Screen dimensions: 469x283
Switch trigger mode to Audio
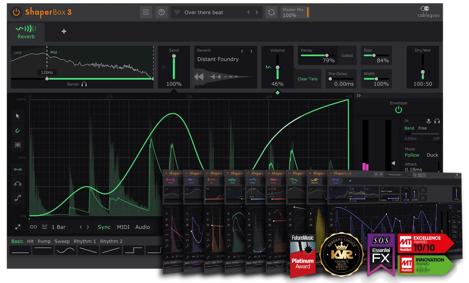[x=143, y=227]
